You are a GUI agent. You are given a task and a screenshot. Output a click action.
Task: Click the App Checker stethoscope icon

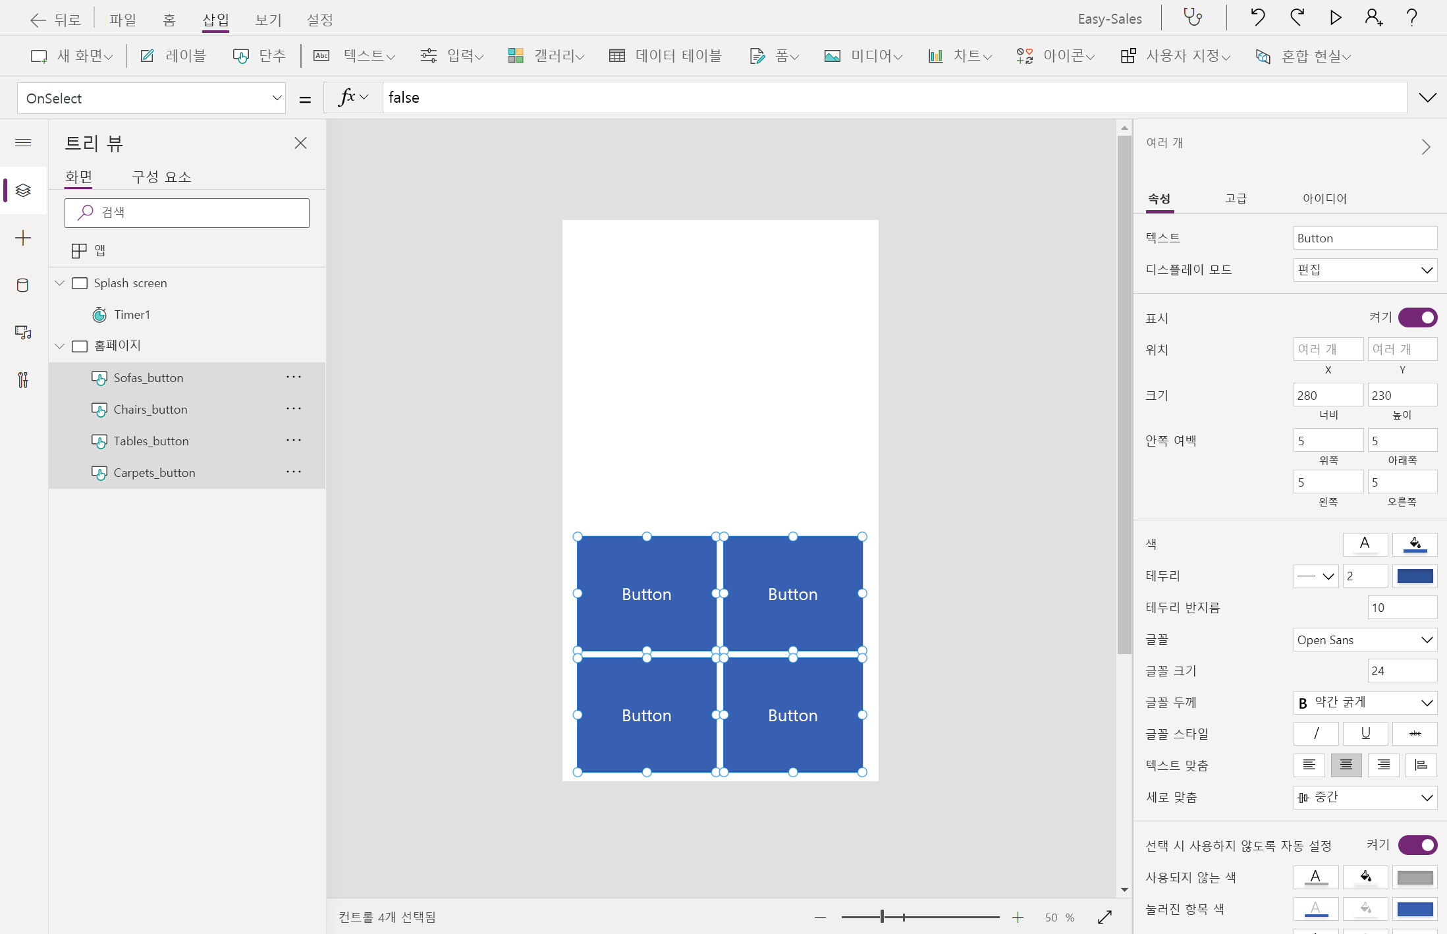click(1193, 17)
